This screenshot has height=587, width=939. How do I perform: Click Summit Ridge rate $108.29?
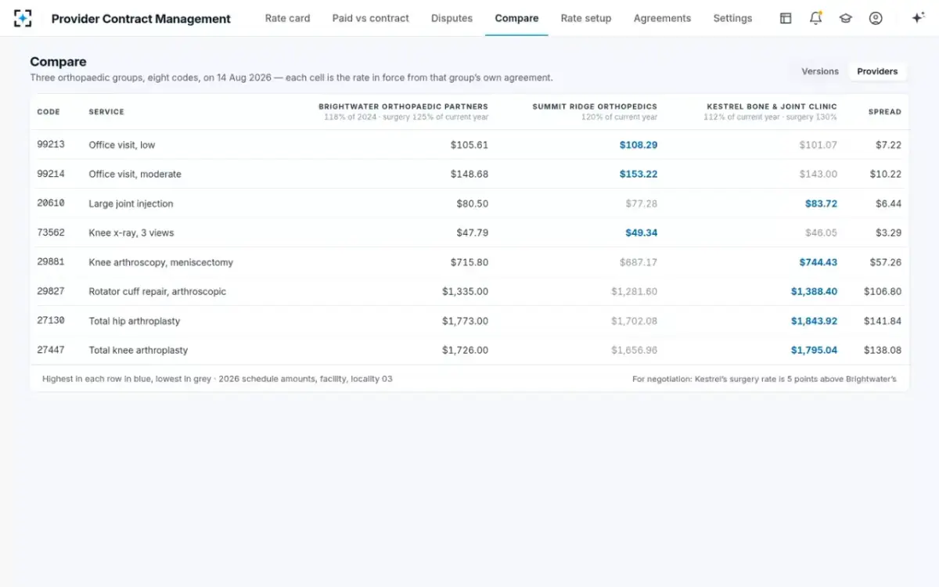click(x=639, y=145)
